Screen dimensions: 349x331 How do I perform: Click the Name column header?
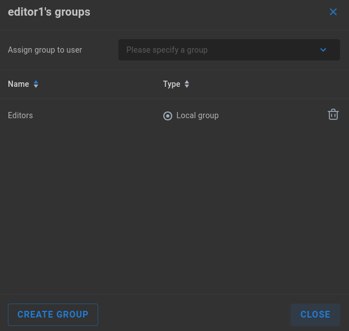(19, 84)
